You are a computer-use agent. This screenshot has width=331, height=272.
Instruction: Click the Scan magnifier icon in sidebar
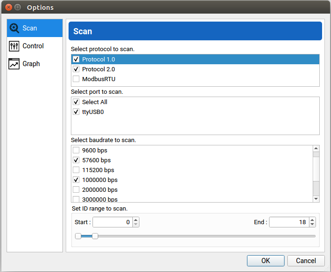point(15,28)
